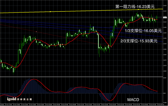Select the 2/3支撑位-15.93美元 support label
The height and width of the screenshot is (106, 168).
[139, 41]
